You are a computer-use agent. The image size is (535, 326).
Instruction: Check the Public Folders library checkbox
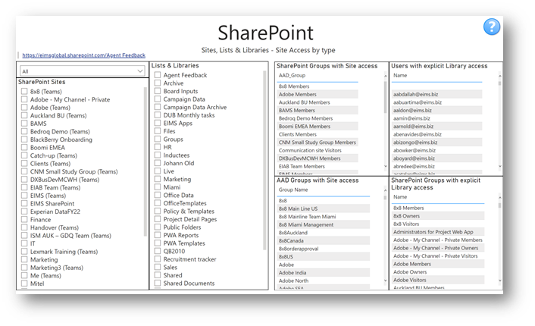(x=158, y=227)
